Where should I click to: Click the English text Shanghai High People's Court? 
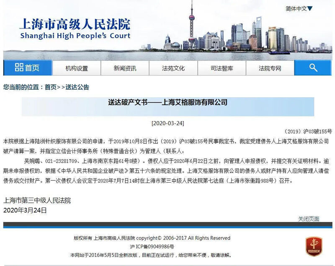pyautogui.click(x=75, y=36)
